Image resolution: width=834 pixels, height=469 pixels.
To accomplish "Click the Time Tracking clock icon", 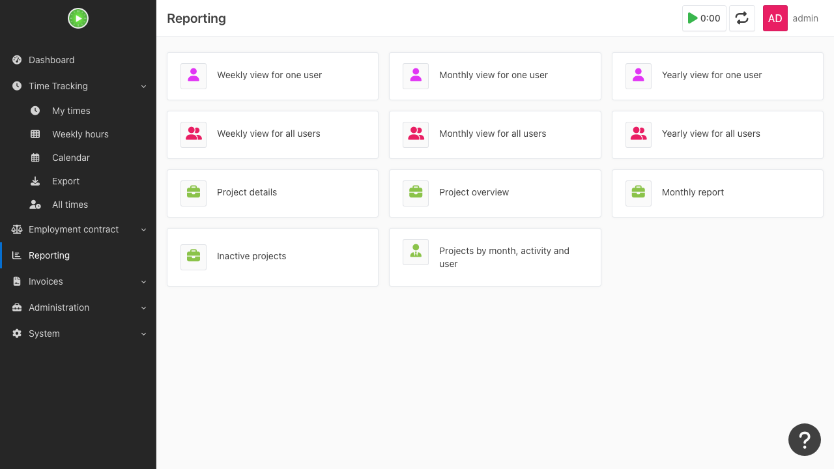I will point(17,86).
